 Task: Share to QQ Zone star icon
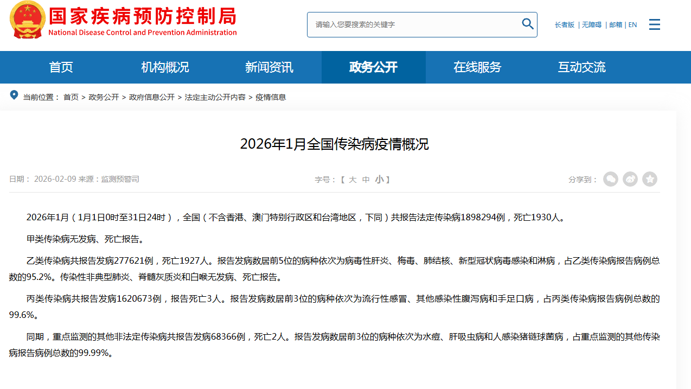click(x=650, y=179)
